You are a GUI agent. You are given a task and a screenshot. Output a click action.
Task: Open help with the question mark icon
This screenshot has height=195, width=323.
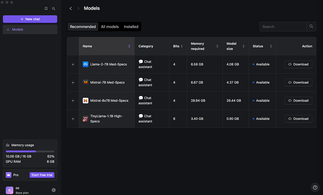pos(315,188)
